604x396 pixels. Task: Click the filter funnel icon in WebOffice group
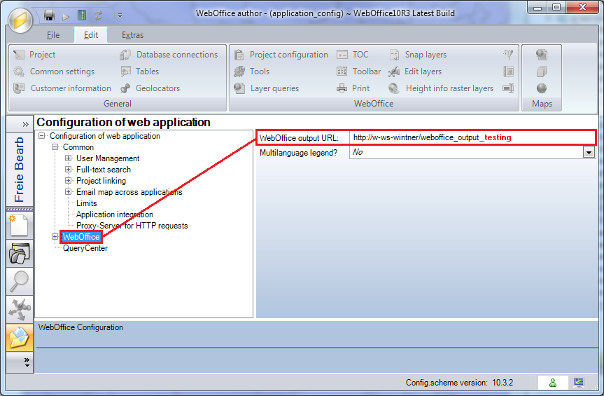pos(509,55)
